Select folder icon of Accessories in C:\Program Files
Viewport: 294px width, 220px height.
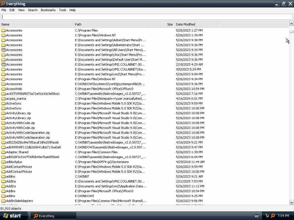click(x=3, y=30)
